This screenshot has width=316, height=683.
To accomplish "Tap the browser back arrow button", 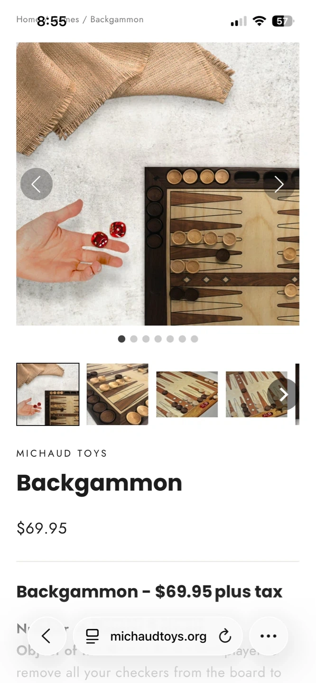I will coord(46,636).
